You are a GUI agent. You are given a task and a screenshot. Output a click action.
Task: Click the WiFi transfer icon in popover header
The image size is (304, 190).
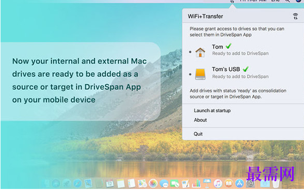(295, 16)
